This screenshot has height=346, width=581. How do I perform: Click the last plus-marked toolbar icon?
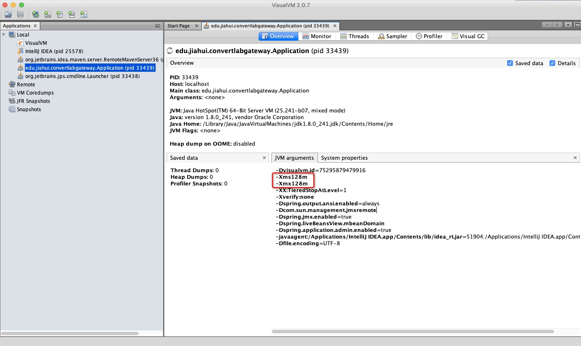(x=84, y=15)
